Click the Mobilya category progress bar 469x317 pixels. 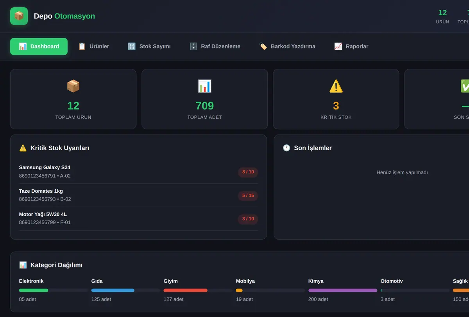pos(270,290)
